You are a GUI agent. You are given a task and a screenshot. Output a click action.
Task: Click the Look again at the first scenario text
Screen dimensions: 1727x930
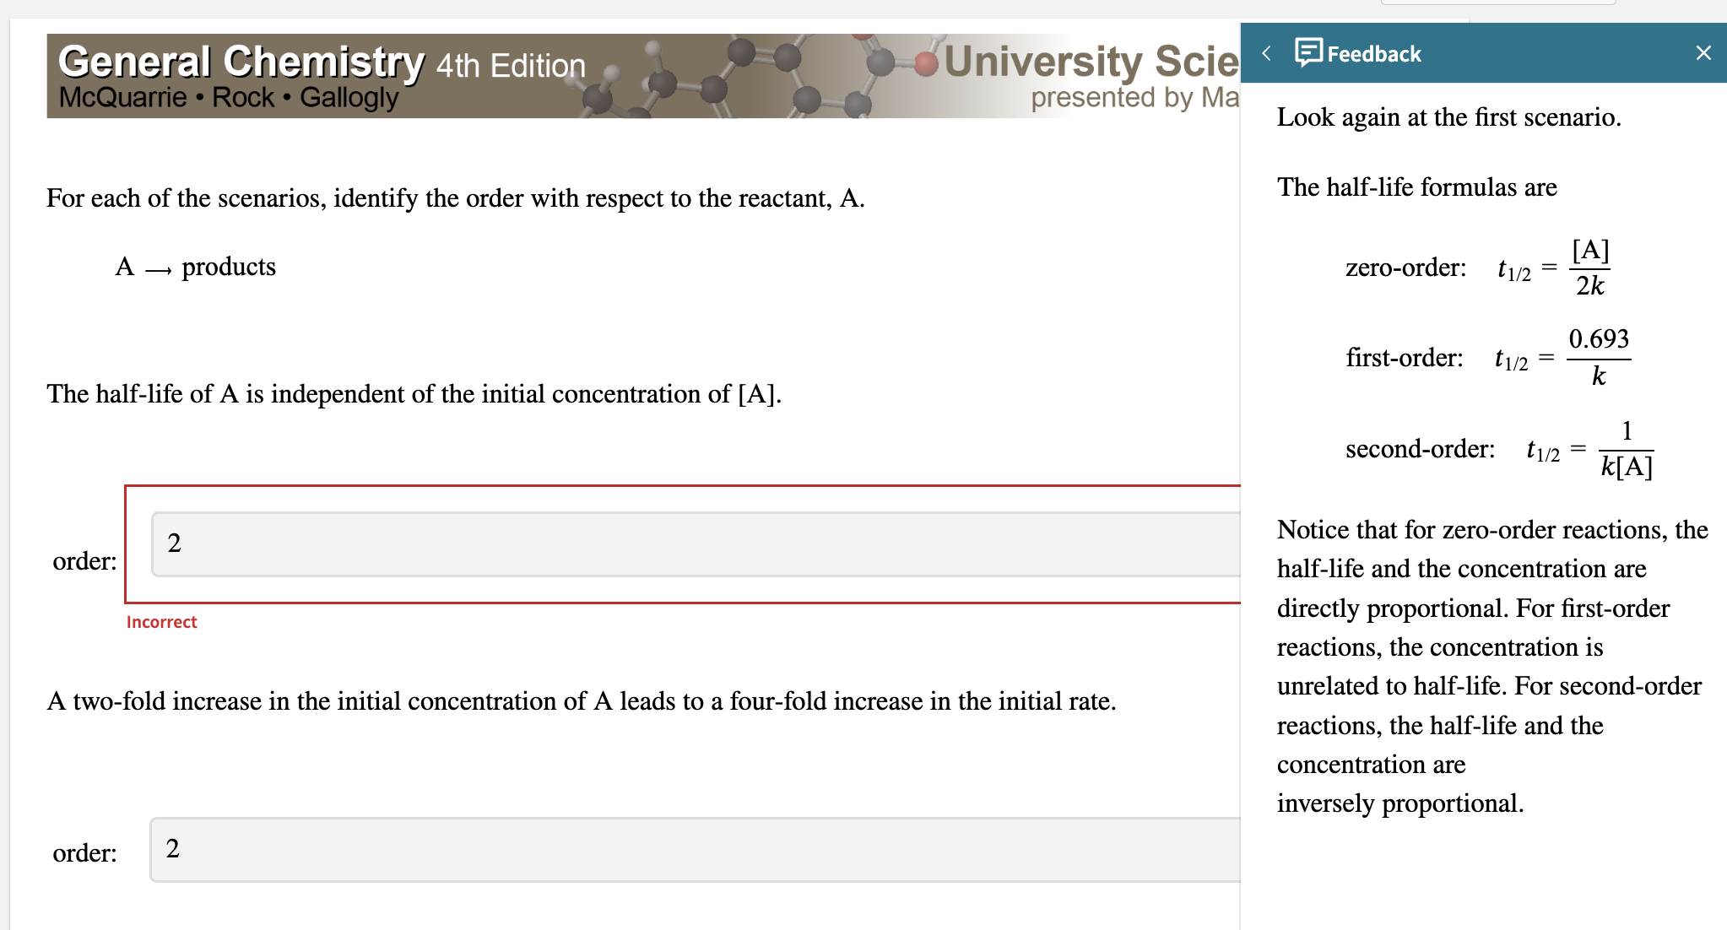[1448, 117]
